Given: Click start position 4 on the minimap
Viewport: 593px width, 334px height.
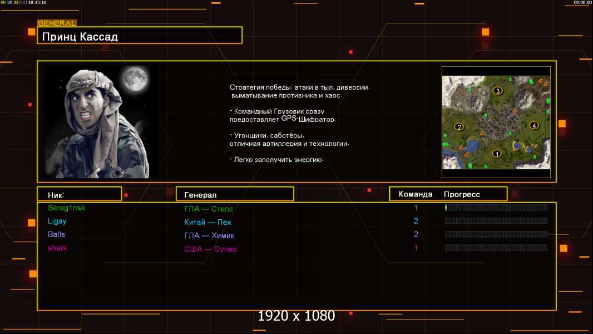Looking at the screenshot, I should click(534, 125).
